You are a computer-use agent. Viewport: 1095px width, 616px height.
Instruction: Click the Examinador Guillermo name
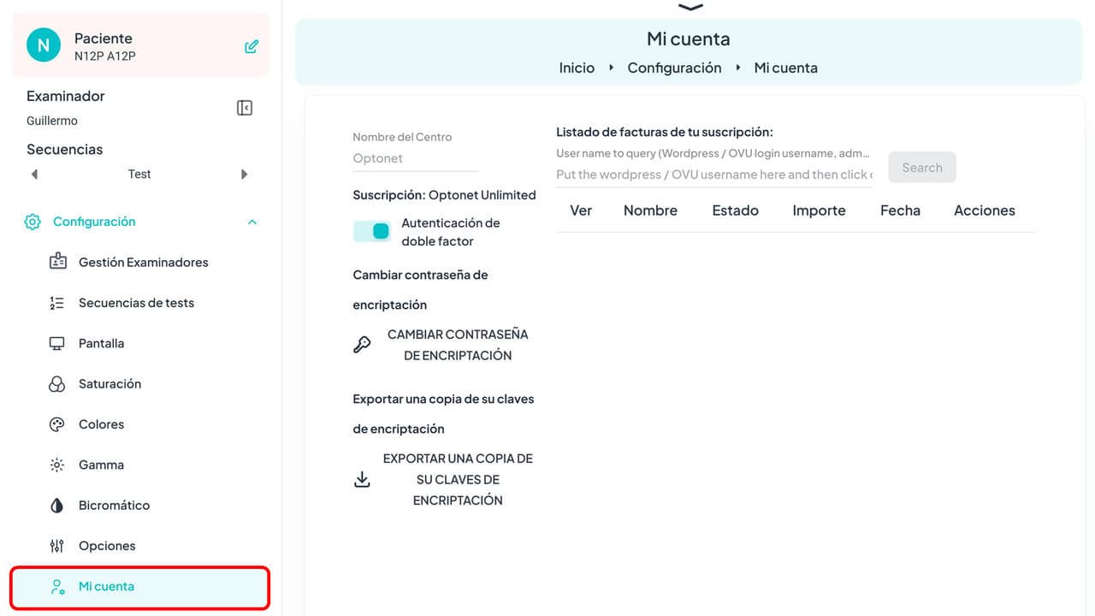click(x=52, y=121)
